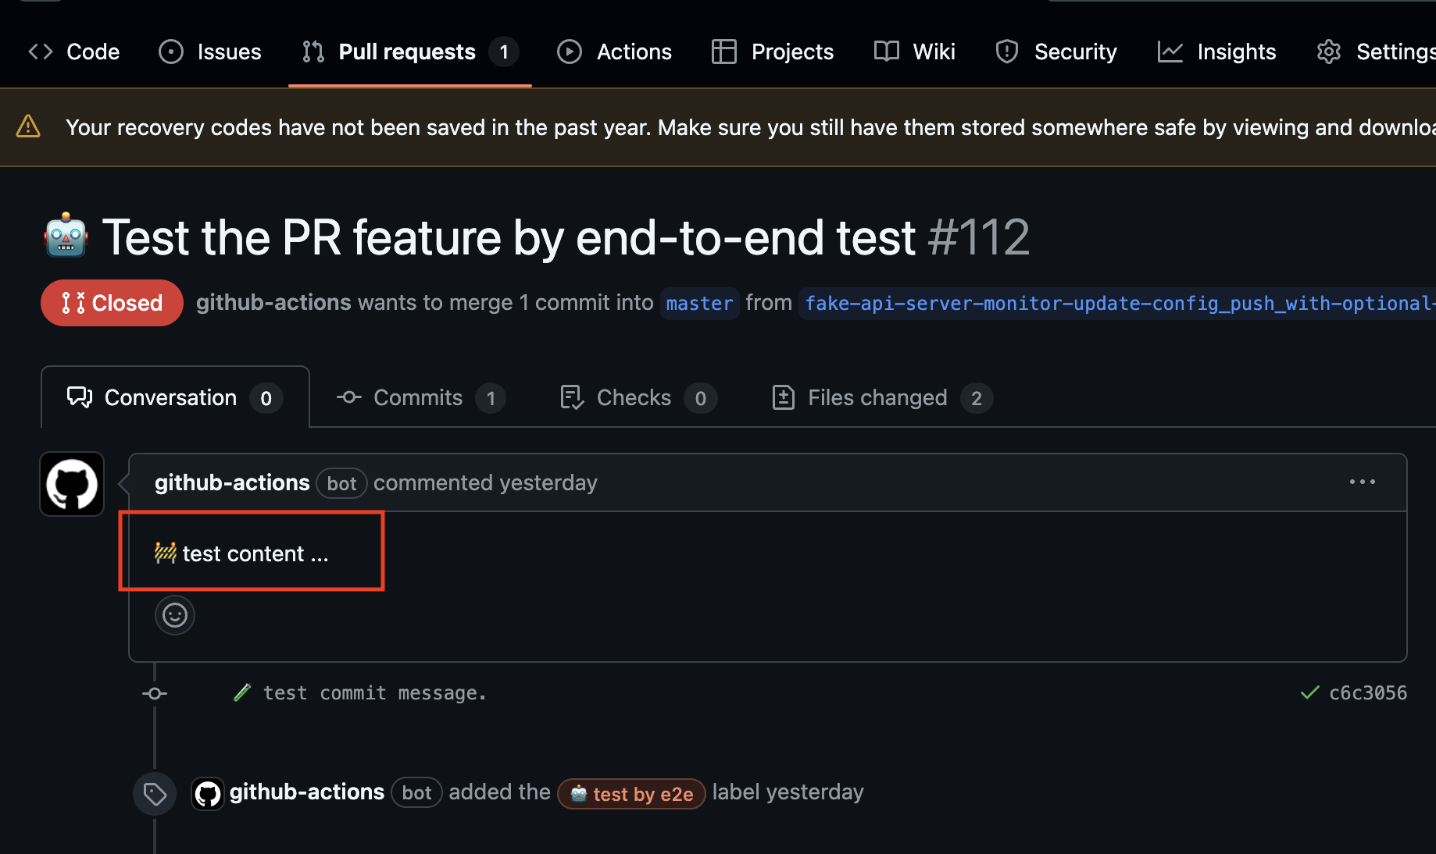Image resolution: width=1436 pixels, height=854 pixels.
Task: Open the comment options ellipsis menu
Action: (x=1363, y=482)
